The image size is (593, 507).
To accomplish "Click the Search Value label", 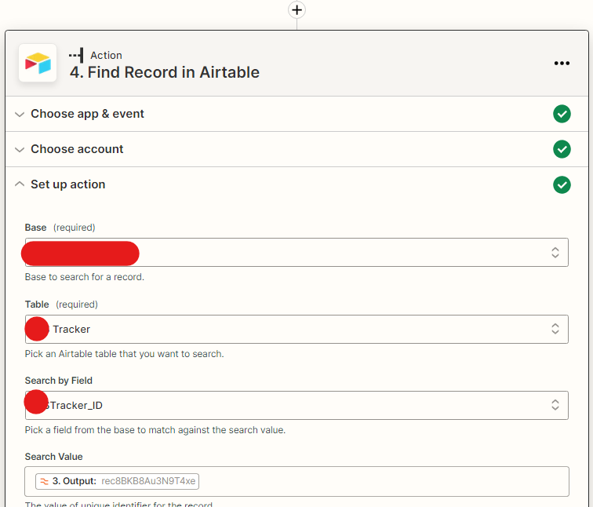I will (x=53, y=457).
